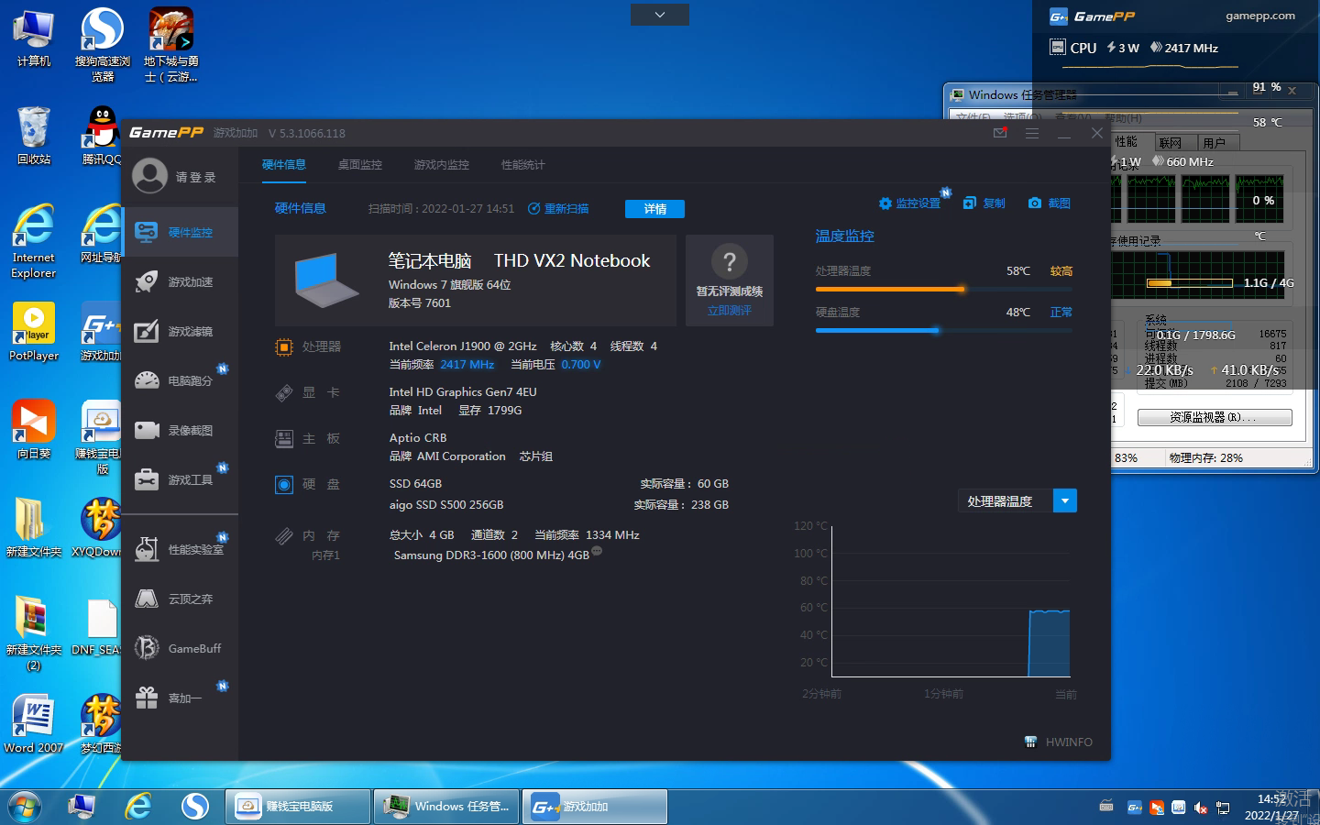Click the network tray icon
This screenshot has width=1320, height=825.
pyautogui.click(x=1223, y=808)
